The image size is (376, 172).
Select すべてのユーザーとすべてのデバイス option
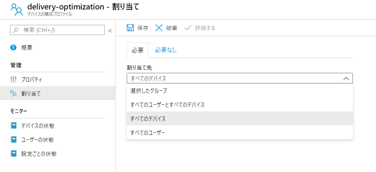[240, 104]
